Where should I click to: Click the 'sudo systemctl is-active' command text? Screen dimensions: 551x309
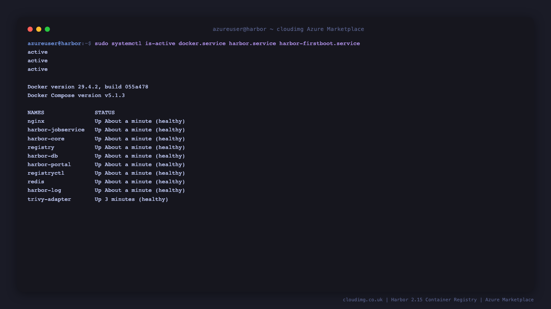click(x=135, y=43)
